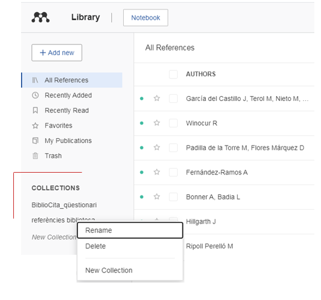321x300 pixels.
Task: Open the Winocur R reference
Action: [202, 123]
